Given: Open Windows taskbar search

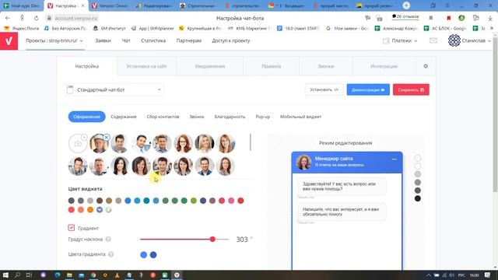Looking at the screenshot, I should 17,275.
